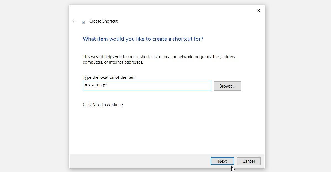The height and width of the screenshot is (172, 331).
Task: Close the Create Shortcut dialog with the X
Action: [258, 10]
